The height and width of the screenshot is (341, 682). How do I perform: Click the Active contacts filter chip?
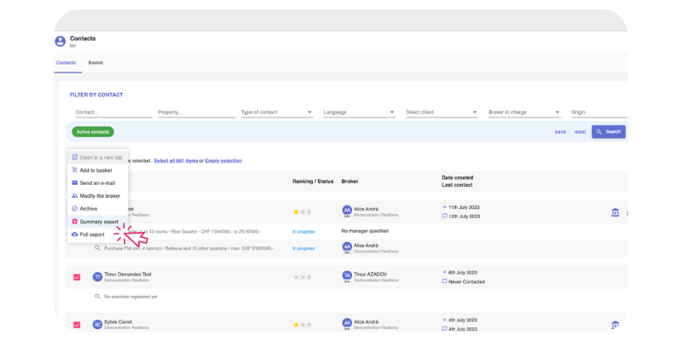point(93,132)
